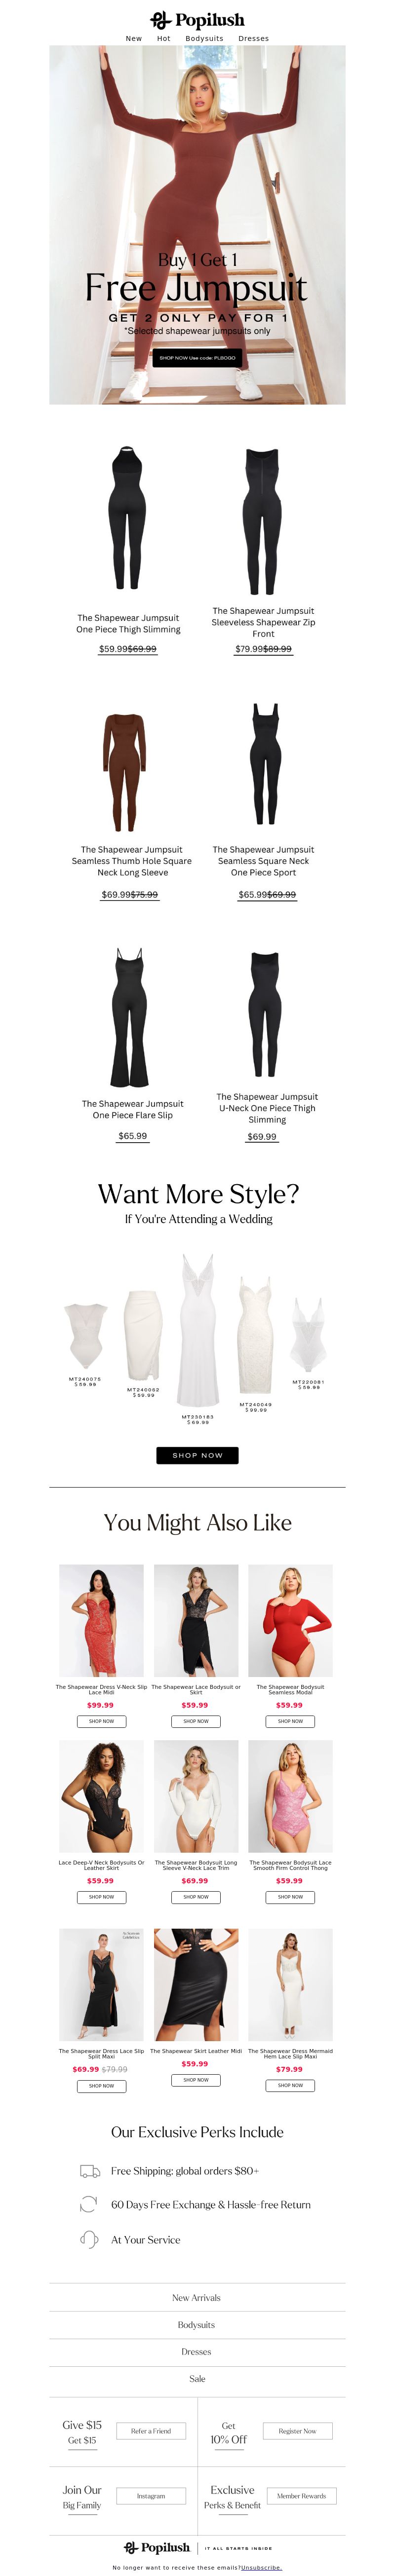Open the Dresses navigation item

(x=253, y=39)
